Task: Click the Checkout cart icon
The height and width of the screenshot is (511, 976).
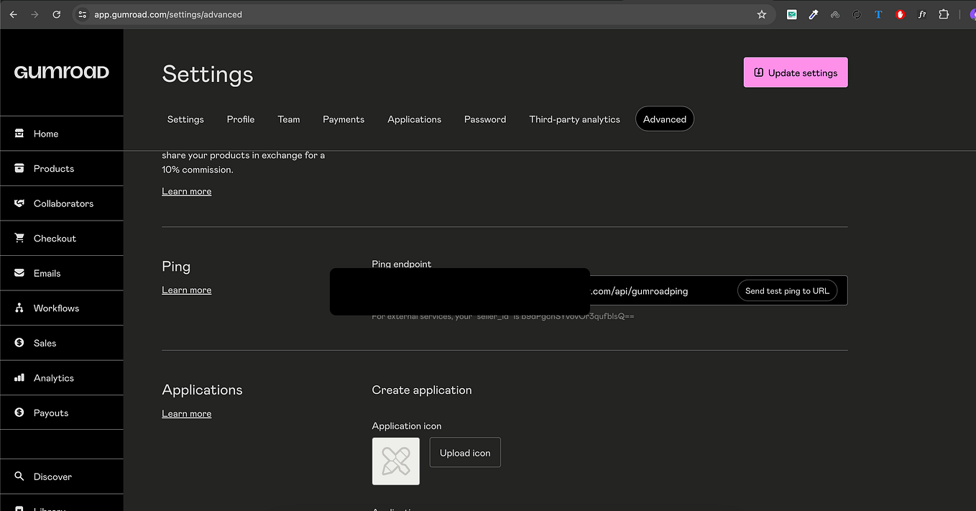Action: tap(19, 238)
